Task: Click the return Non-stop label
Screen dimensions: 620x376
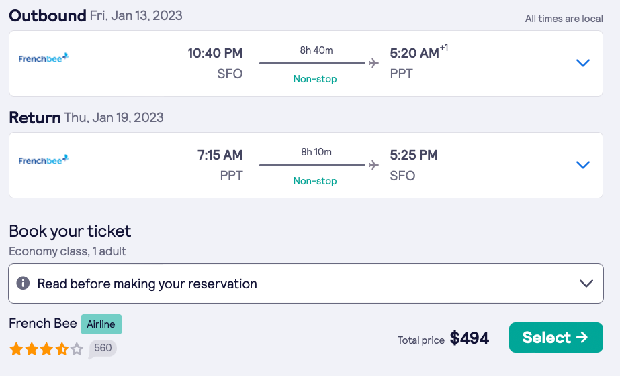Action: pos(315,181)
